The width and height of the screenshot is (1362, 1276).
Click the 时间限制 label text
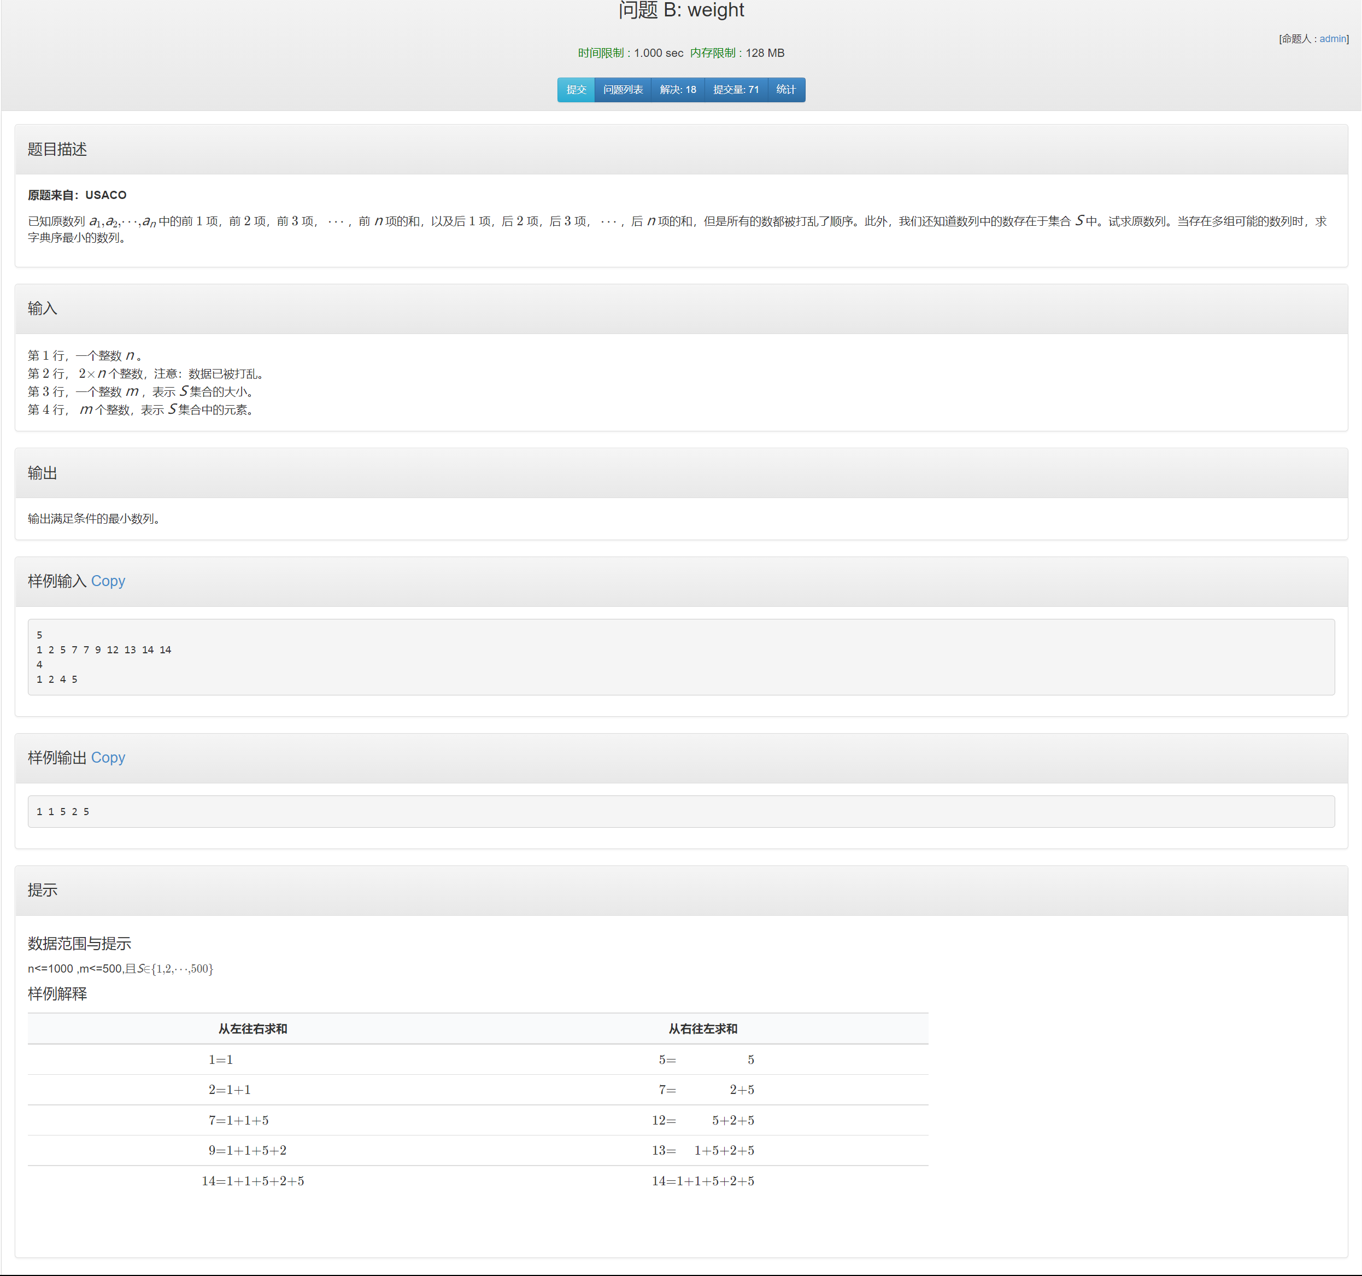[600, 54]
